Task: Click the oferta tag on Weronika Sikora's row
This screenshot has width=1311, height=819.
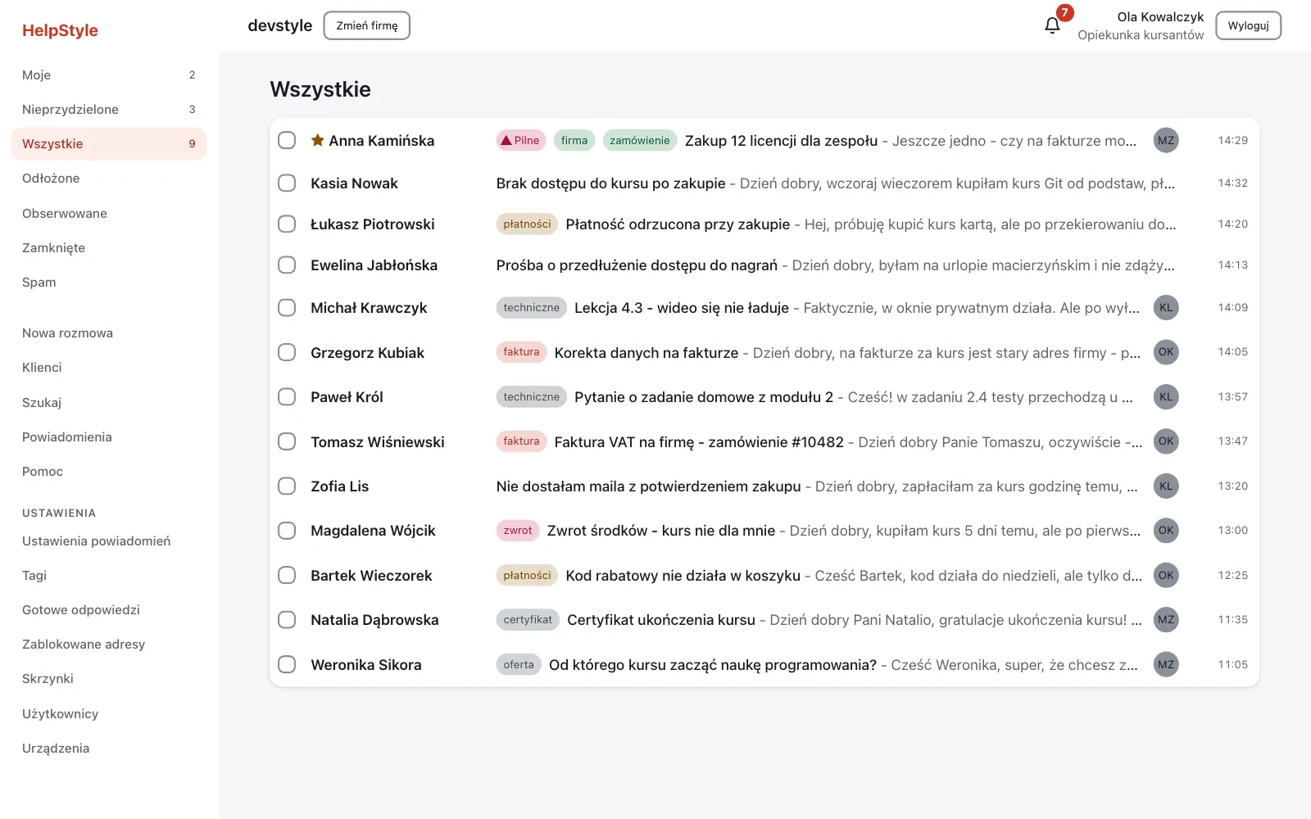Action: point(519,665)
